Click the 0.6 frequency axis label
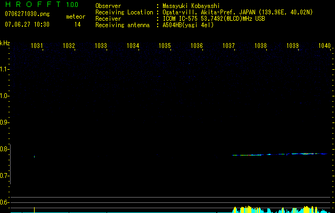 point(4,202)
